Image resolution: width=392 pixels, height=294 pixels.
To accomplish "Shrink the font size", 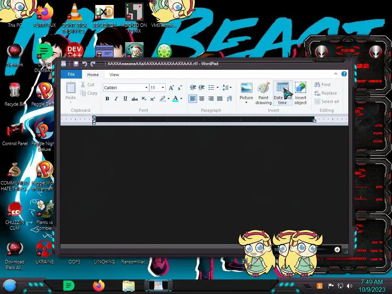I will [180, 88].
